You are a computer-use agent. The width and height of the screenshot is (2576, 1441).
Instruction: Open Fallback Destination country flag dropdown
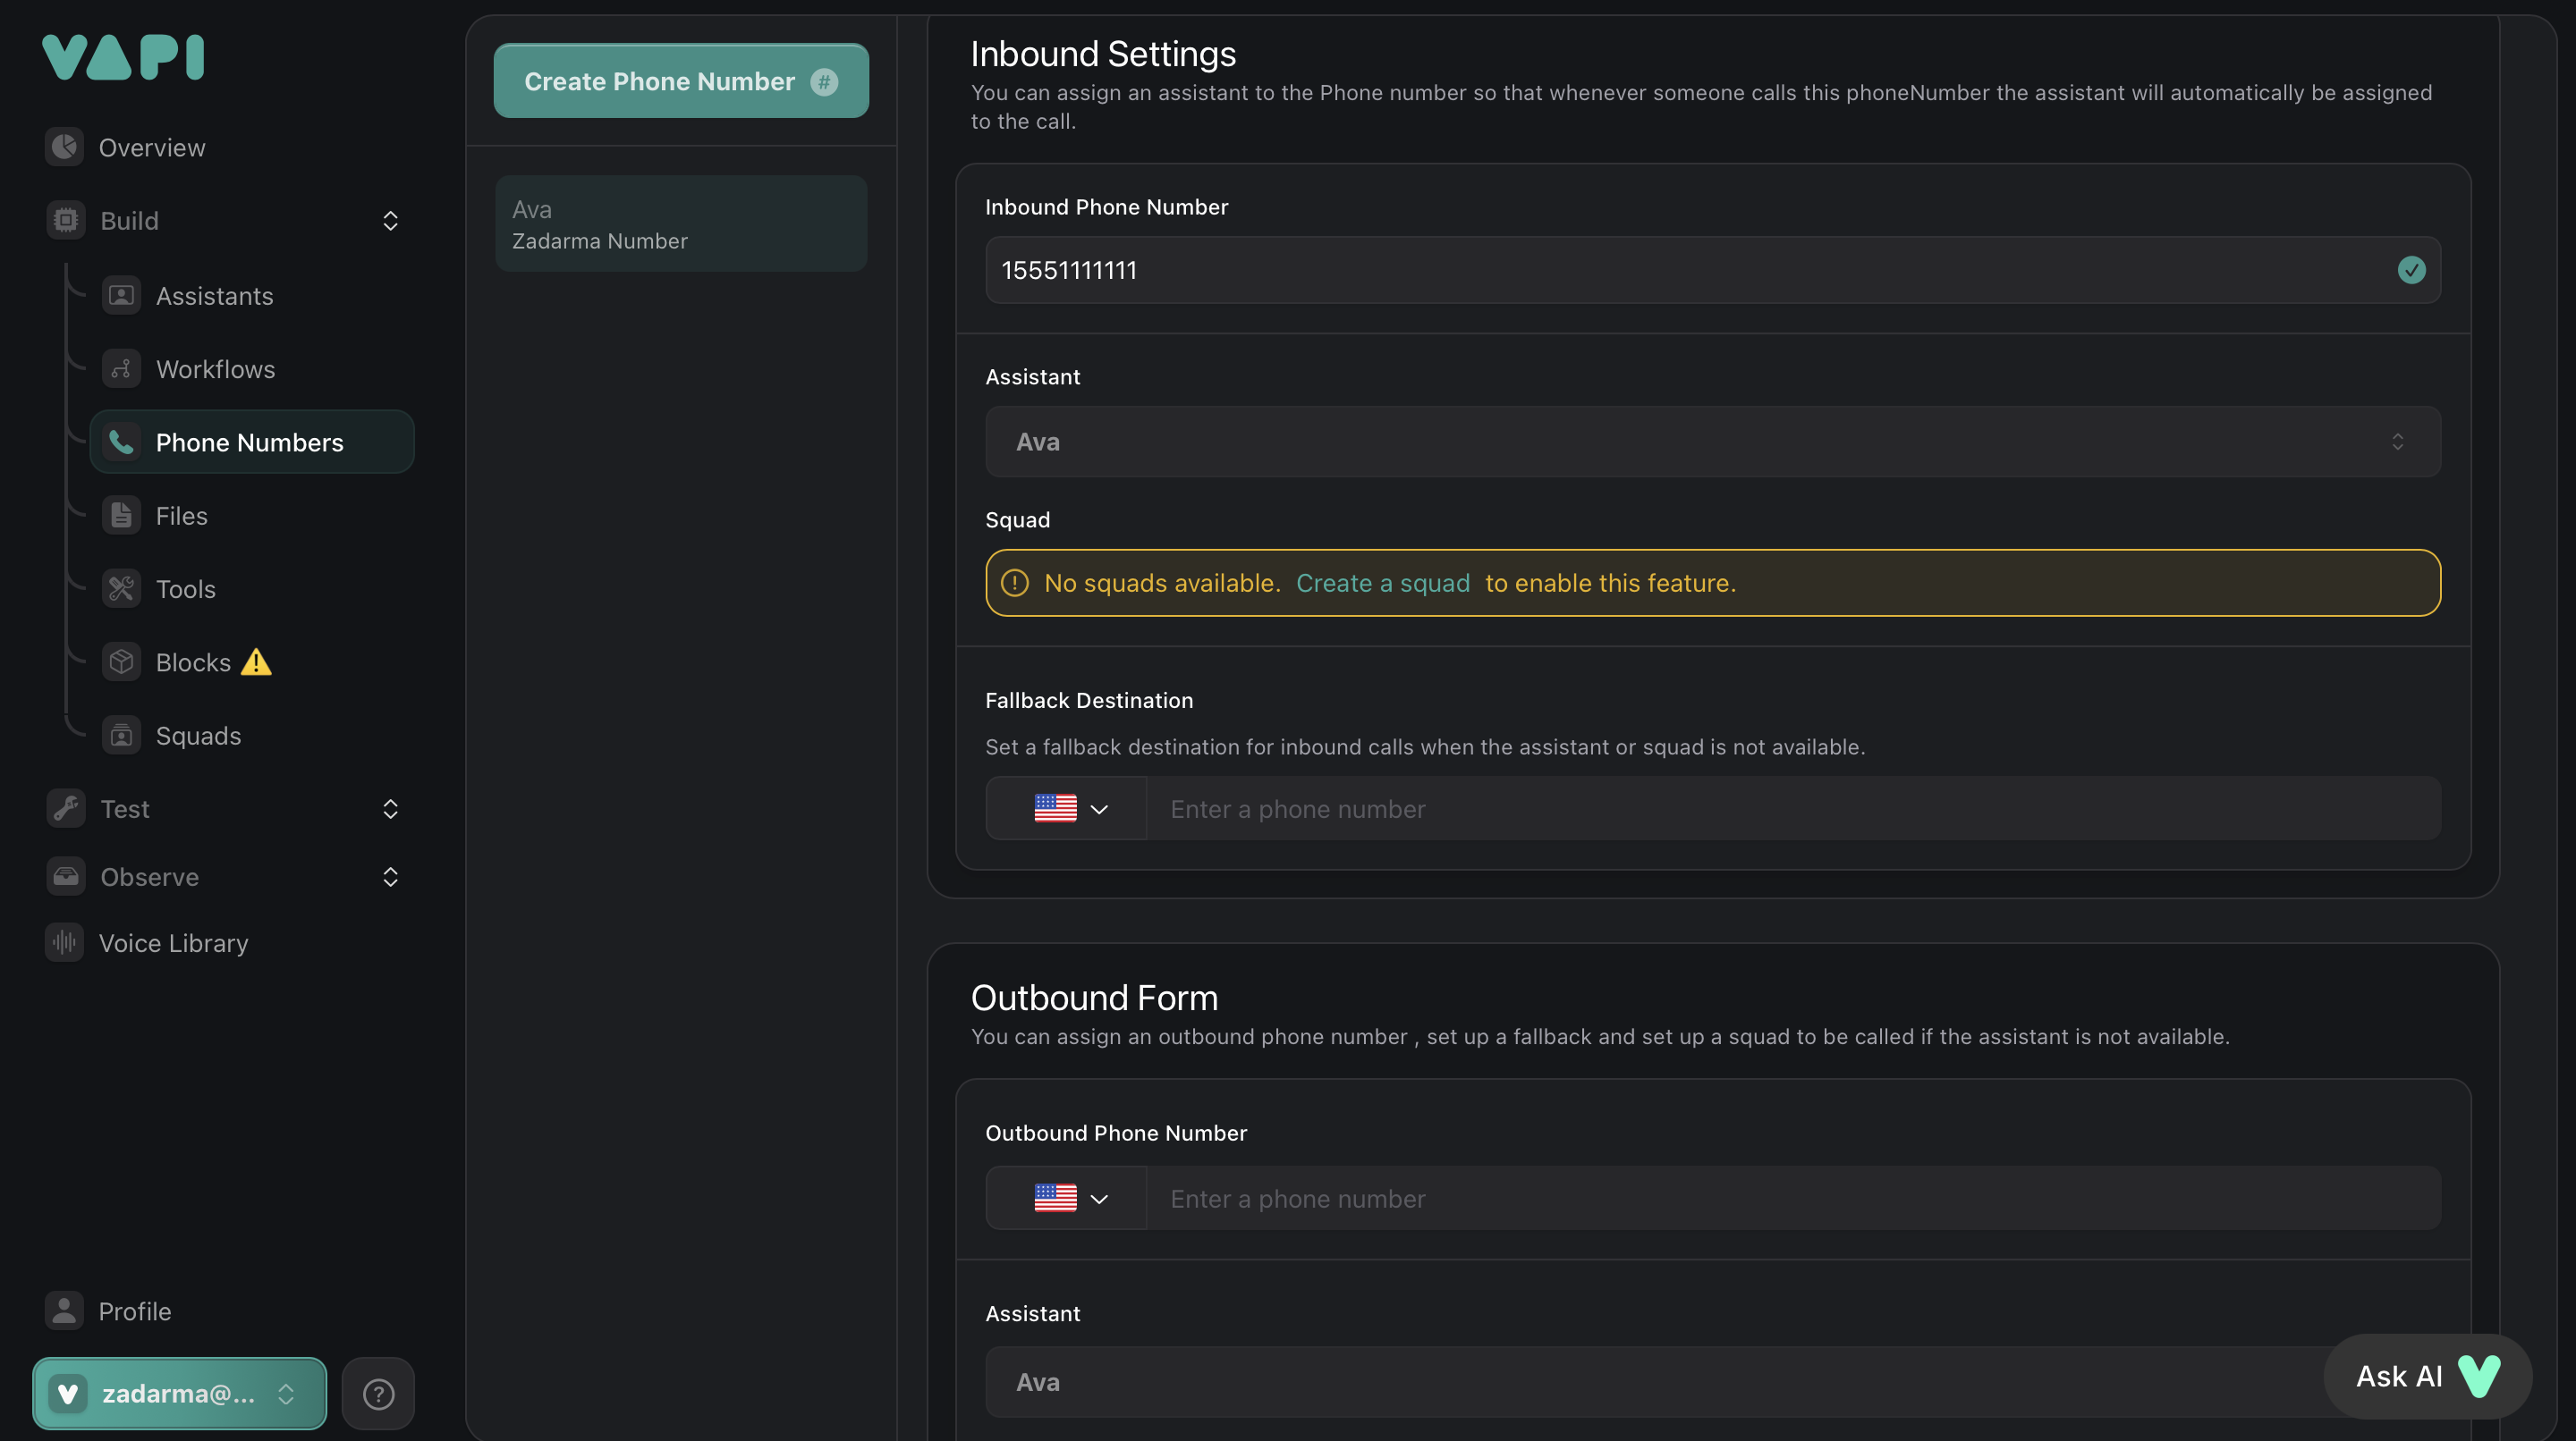(1066, 808)
